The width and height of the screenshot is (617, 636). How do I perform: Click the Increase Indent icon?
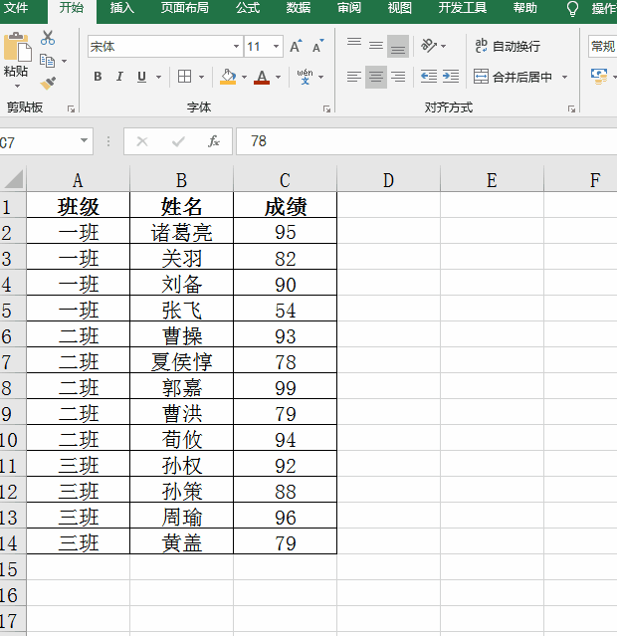click(450, 77)
